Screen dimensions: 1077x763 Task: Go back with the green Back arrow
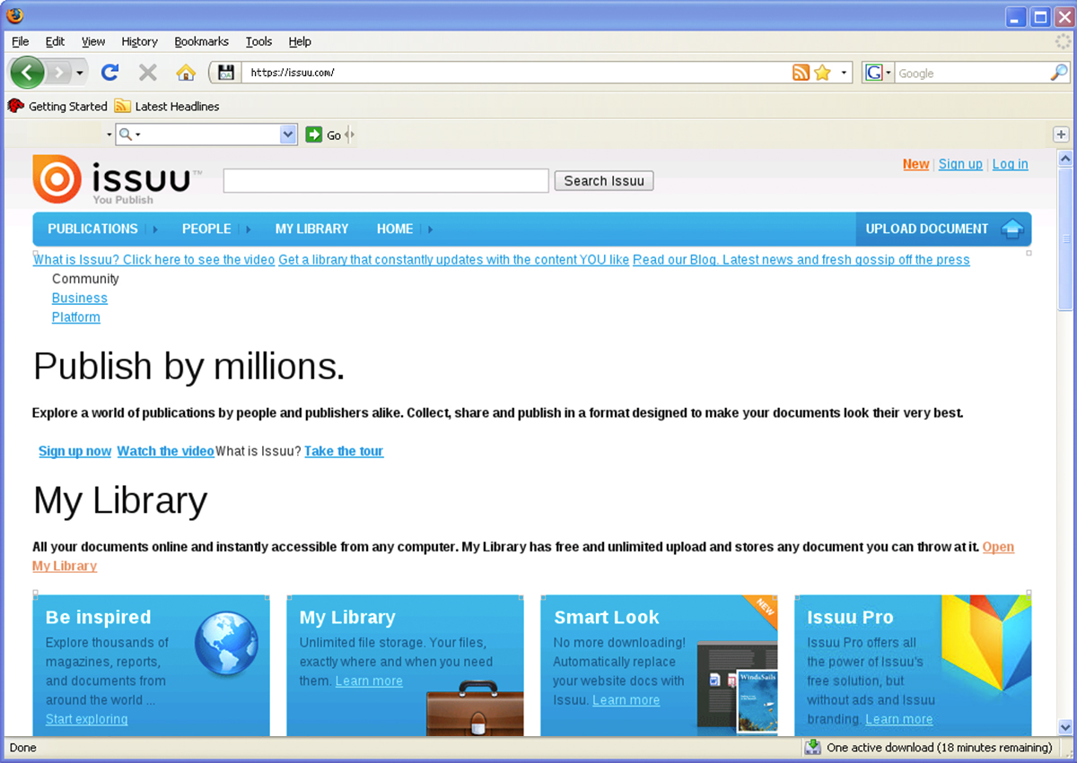click(27, 73)
